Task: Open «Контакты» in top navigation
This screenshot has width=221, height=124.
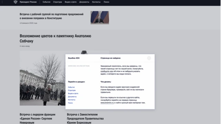Action: point(96,2)
